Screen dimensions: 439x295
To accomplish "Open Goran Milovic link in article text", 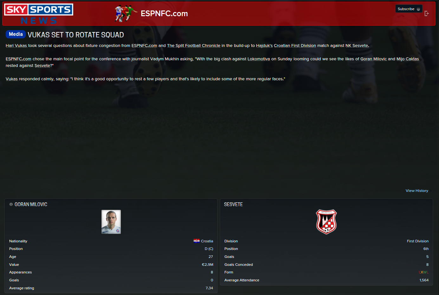I will pyautogui.click(x=373, y=59).
